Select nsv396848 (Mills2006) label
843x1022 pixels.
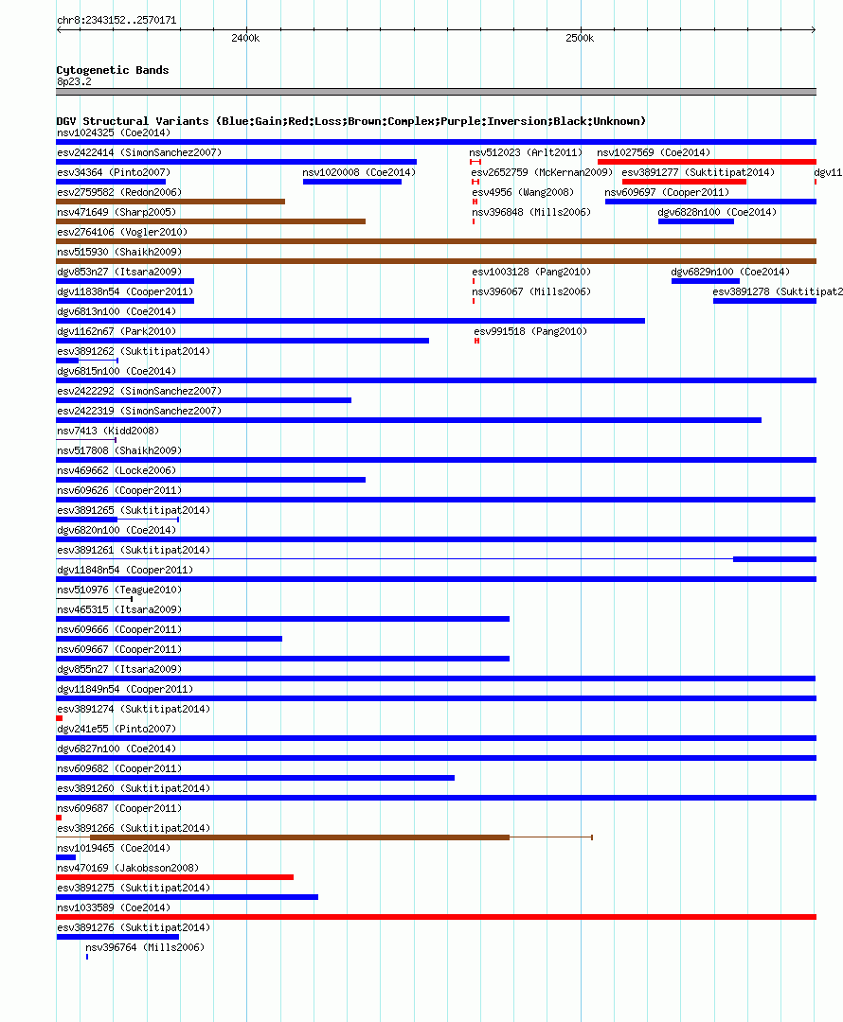(x=531, y=213)
